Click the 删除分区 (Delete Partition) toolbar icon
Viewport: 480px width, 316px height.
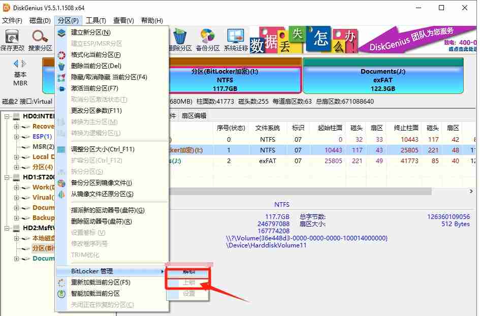(x=179, y=38)
